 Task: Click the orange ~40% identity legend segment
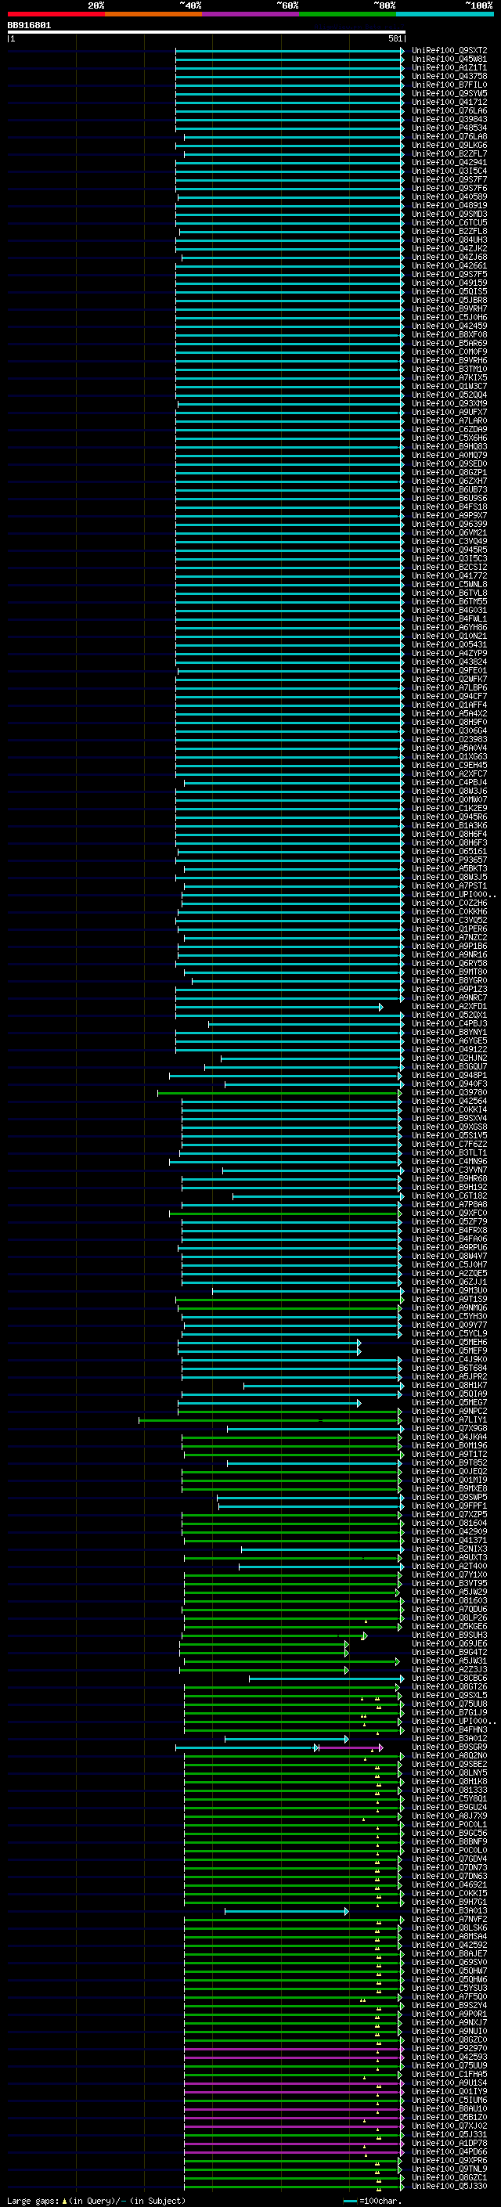pyautogui.click(x=153, y=15)
